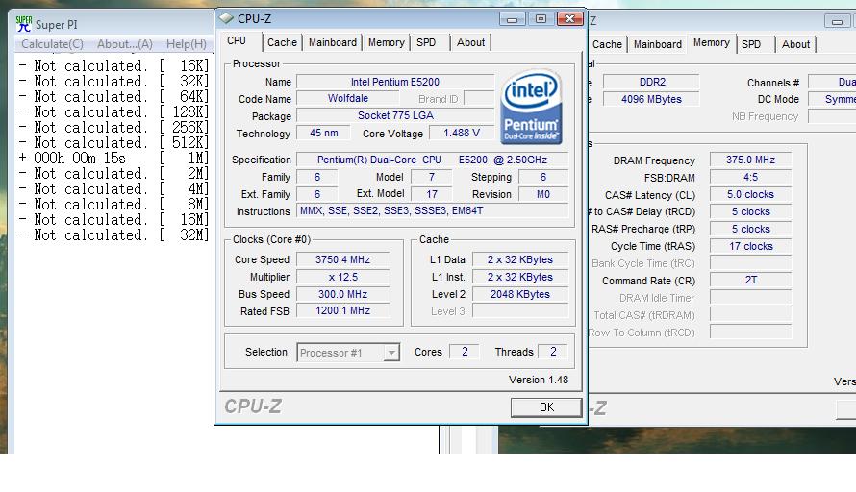Click the processor Name field Intel Pentium E5200
The height and width of the screenshot is (492, 856).
[x=395, y=82]
